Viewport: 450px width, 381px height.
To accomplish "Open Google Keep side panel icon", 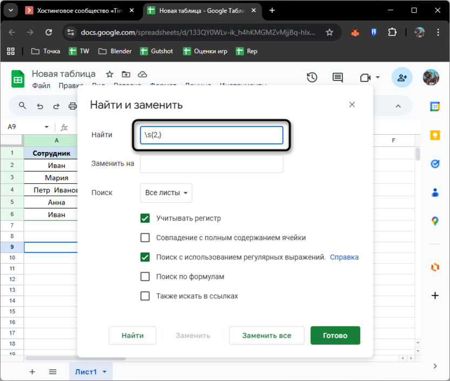I will point(435,135).
